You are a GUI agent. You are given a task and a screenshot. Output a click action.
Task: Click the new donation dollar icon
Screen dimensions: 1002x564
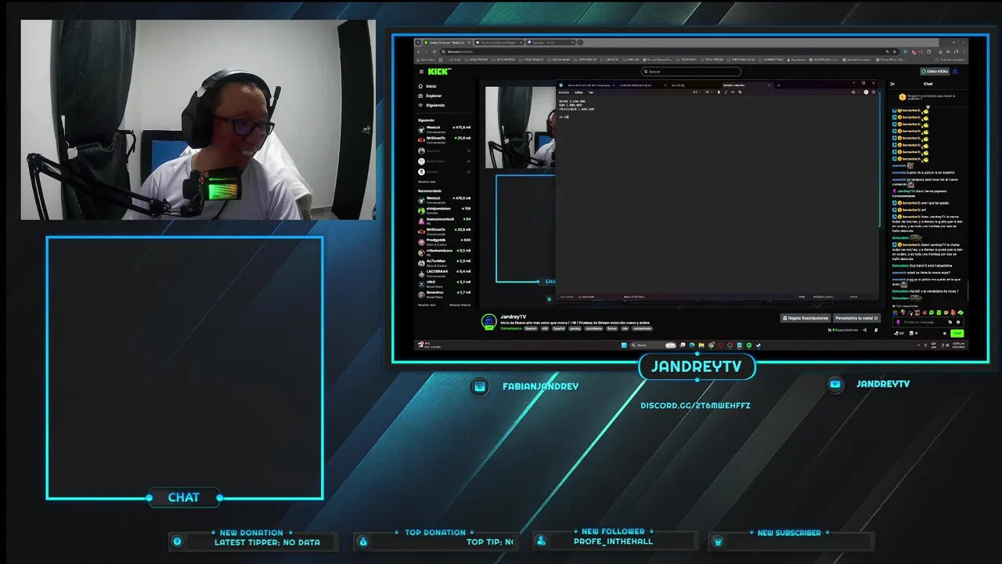pos(177,541)
